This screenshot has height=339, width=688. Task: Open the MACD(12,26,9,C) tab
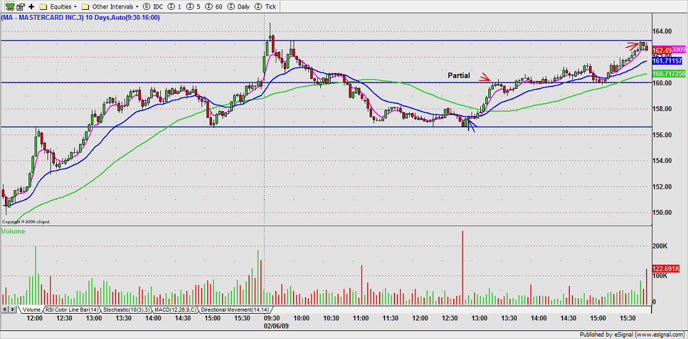pos(176,309)
